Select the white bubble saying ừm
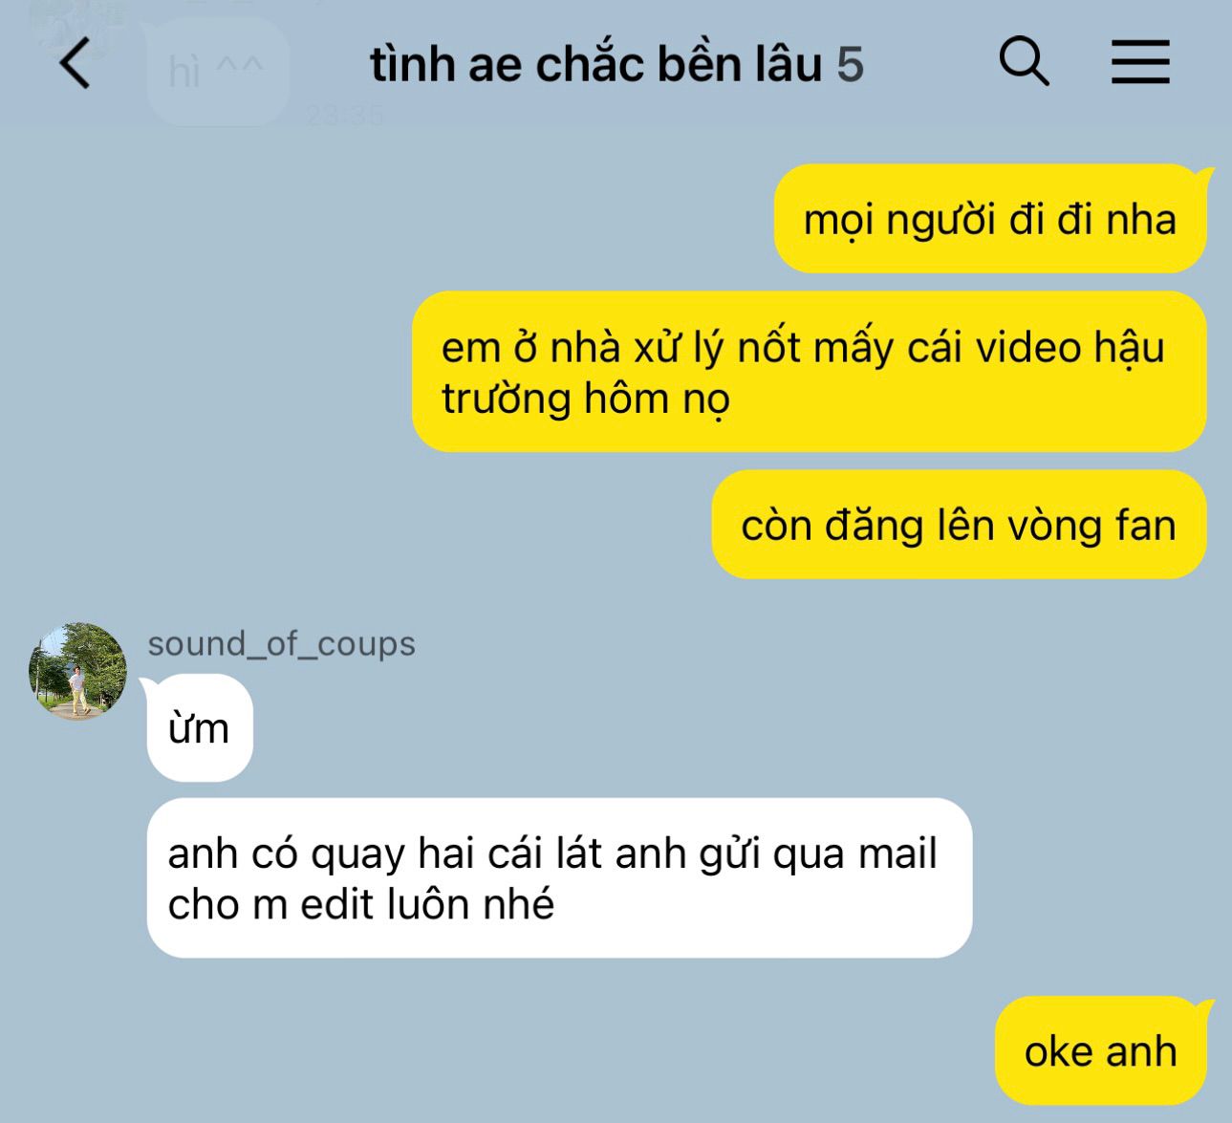 pyautogui.click(x=200, y=728)
